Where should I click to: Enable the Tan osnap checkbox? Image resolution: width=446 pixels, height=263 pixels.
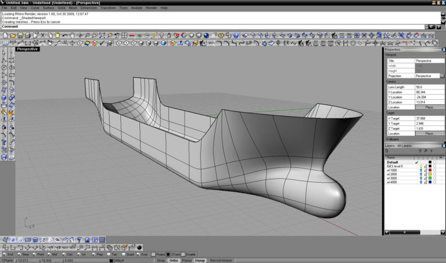[x=109, y=254]
